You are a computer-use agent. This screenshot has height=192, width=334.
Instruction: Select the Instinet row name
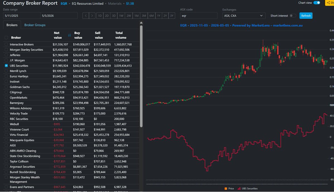pyautogui.click(x=15, y=82)
